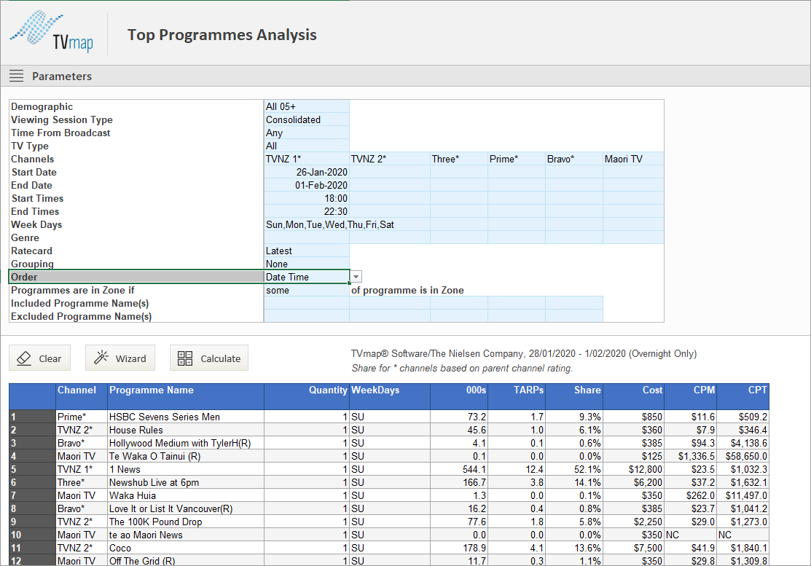Click the Grouping None value cell
811x566 pixels.
coord(307,264)
